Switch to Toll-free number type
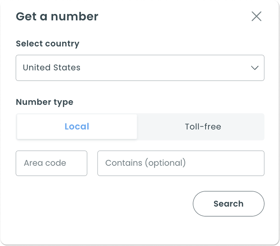The width and height of the screenshot is (280, 246). [x=203, y=127]
